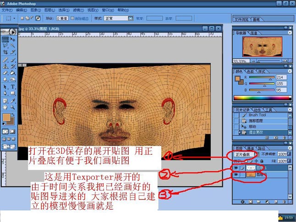Open the Navigator panel flyout menu
296x222 pixels.
tap(290, 32)
